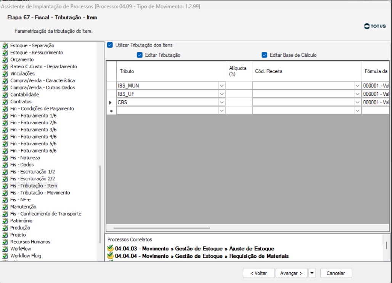Viewport: 392px width, 283px height.
Task: Select the Fis - Escrituração 2/2 step
Action: 32,179
